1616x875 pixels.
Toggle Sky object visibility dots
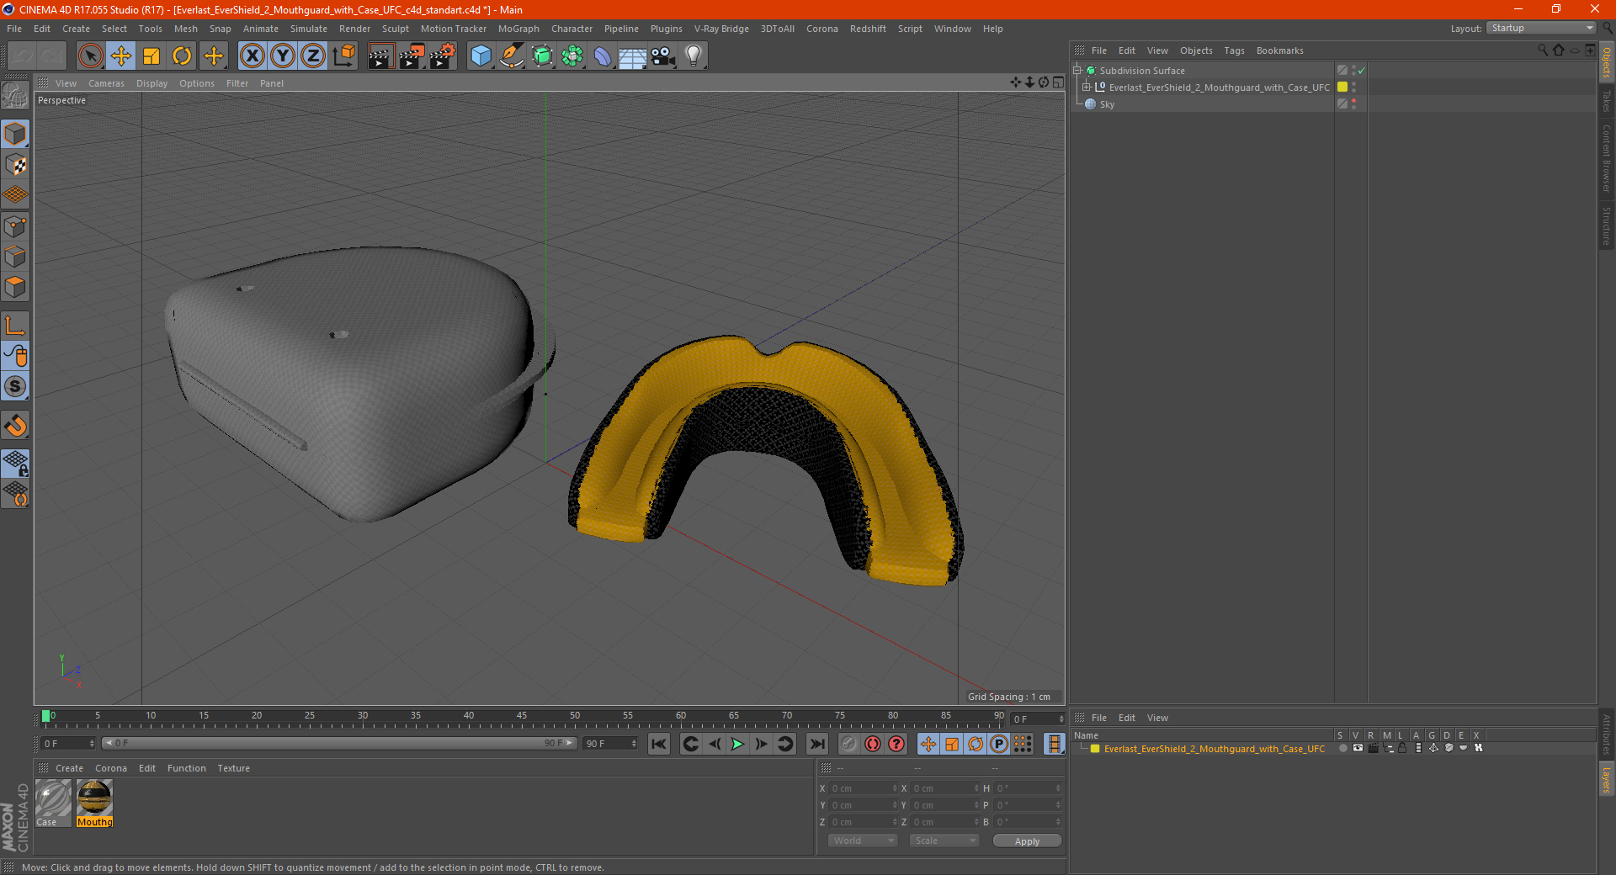1353,104
